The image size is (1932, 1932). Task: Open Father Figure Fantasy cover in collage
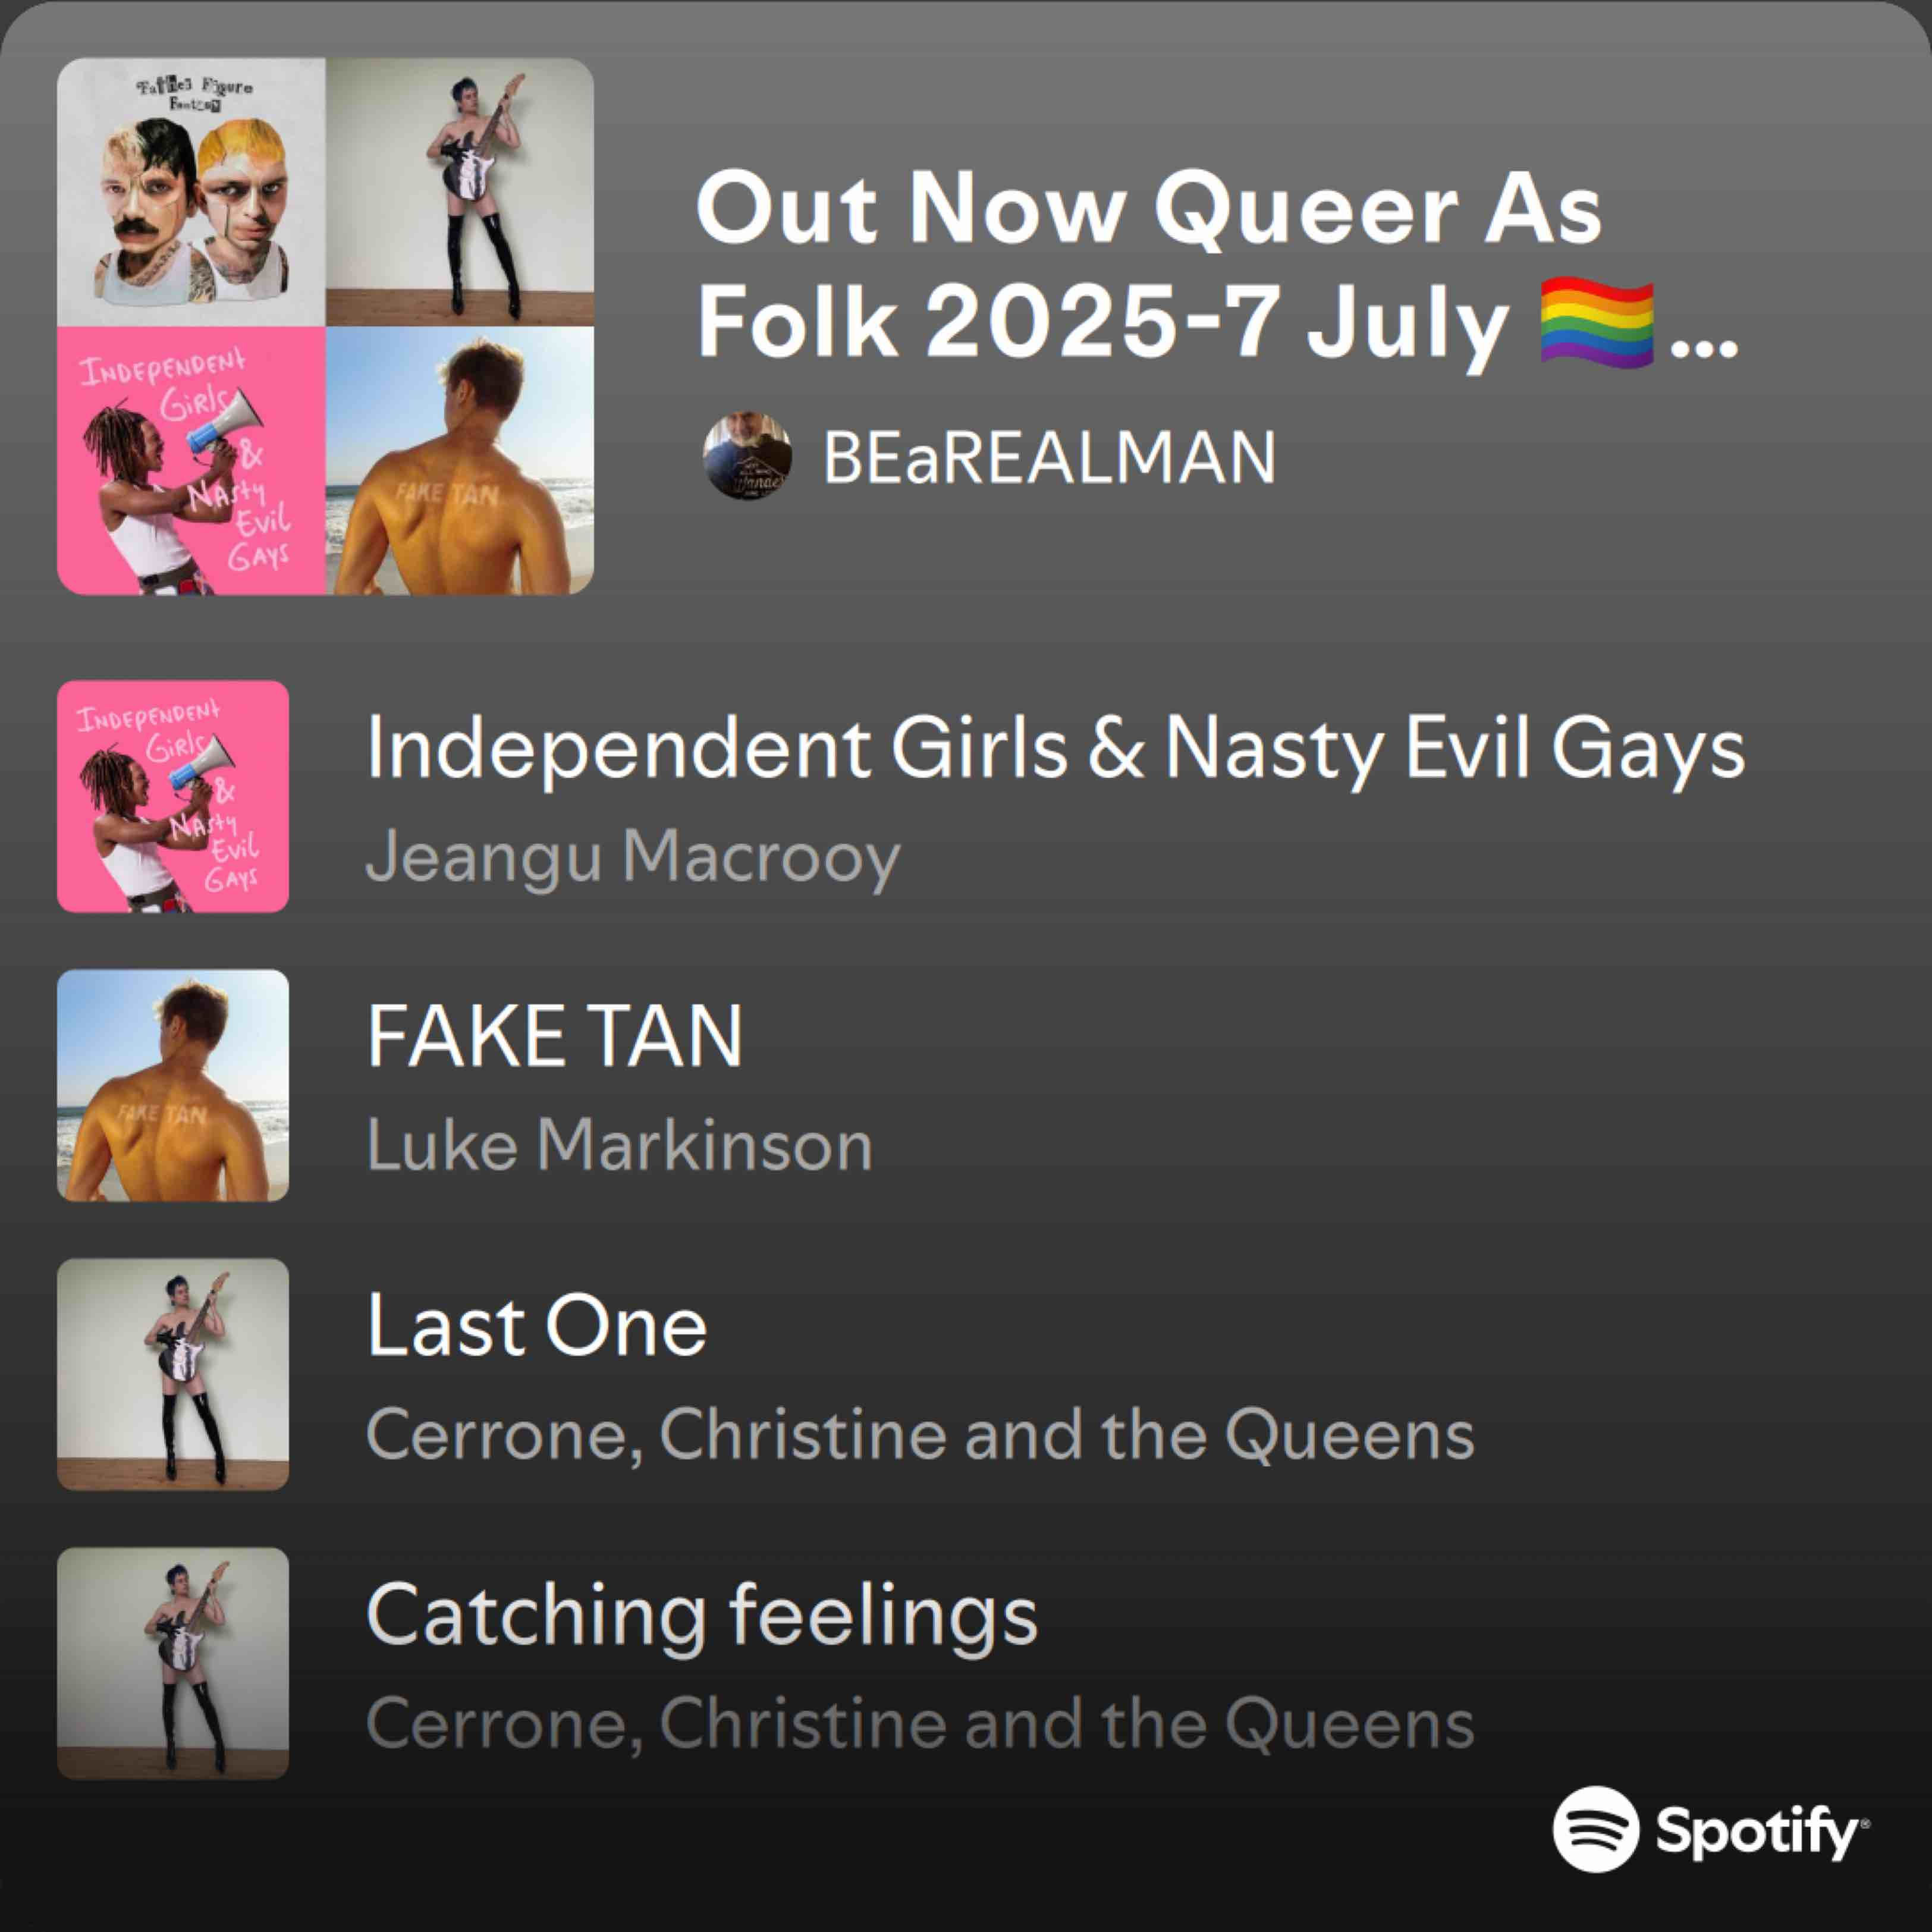point(191,192)
